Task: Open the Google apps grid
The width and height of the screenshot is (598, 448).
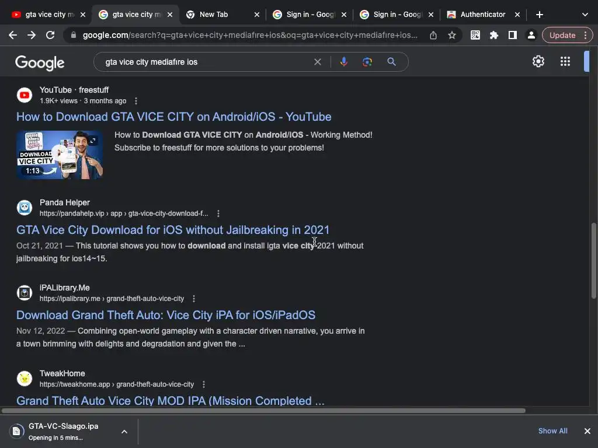Action: pyautogui.click(x=565, y=61)
